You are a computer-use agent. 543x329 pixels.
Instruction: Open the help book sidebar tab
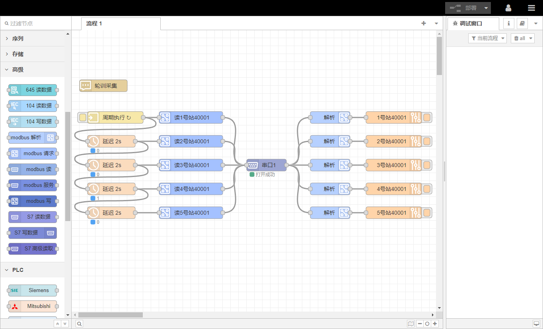[522, 23]
